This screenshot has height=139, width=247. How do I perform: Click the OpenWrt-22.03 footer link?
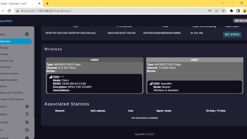(x=144, y=134)
